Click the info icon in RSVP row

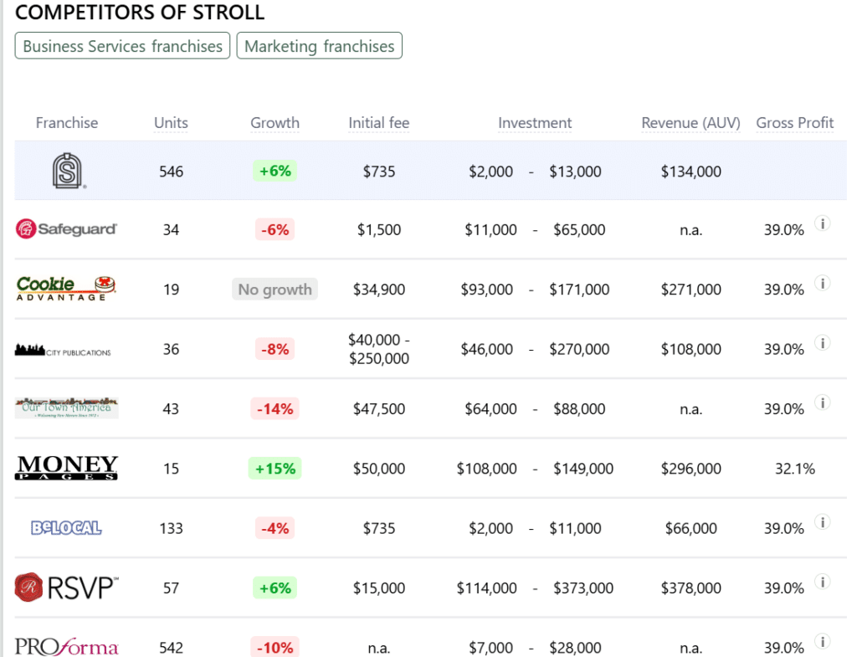823,582
